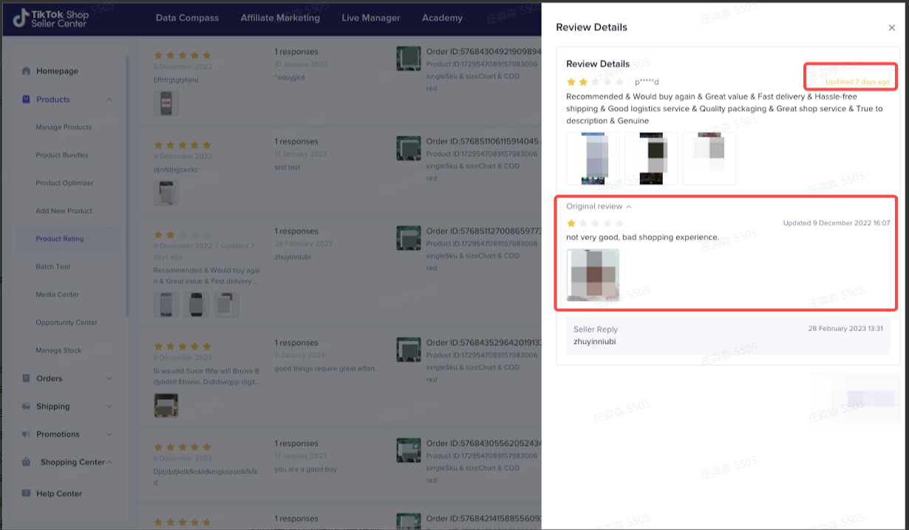The width and height of the screenshot is (909, 530).
Task: Click the two-star rating in Review Details
Action: tap(595, 82)
